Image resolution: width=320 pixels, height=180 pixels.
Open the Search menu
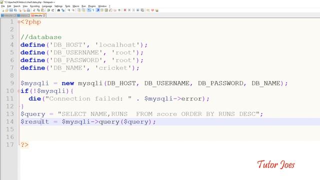tap(17, 6)
